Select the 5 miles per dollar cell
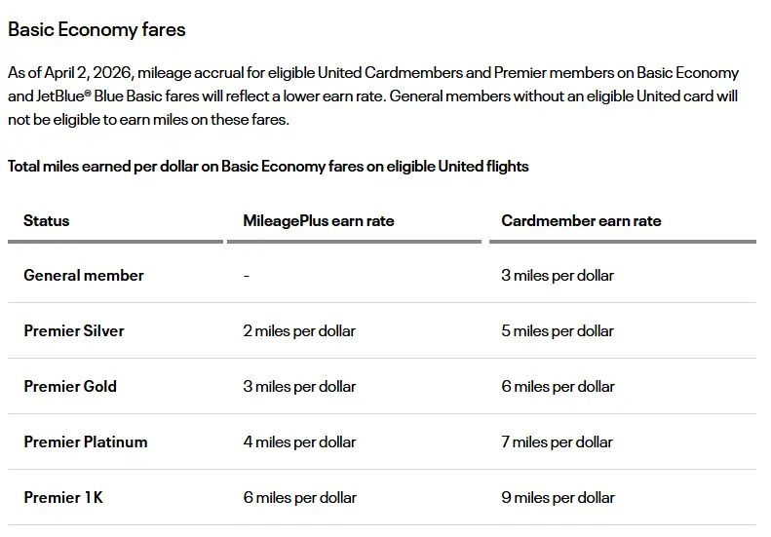 pos(558,331)
